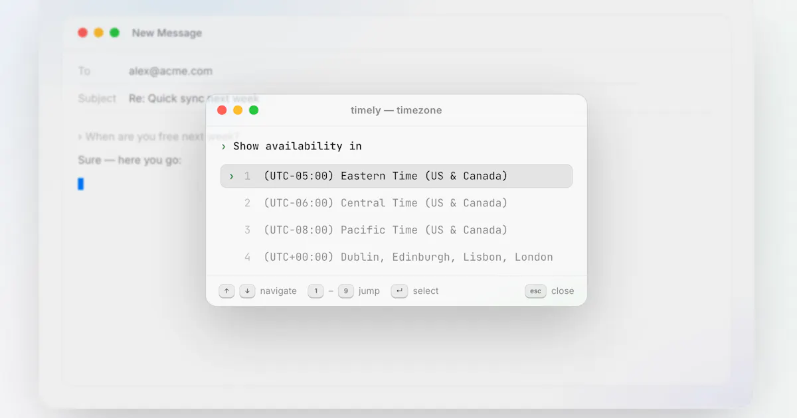Click the 'close' label in footer
Screen dimensions: 797x418
[x=563, y=291]
